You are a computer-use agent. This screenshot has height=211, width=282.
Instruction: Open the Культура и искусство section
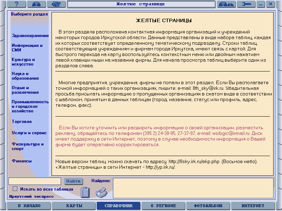pyautogui.click(x=23, y=62)
